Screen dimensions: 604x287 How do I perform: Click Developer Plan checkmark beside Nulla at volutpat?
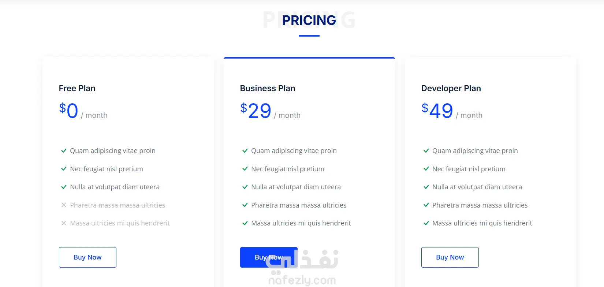(x=426, y=187)
